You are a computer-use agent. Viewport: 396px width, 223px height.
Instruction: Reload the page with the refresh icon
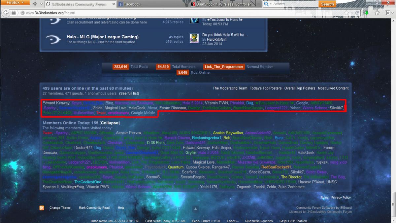tap(357, 13)
